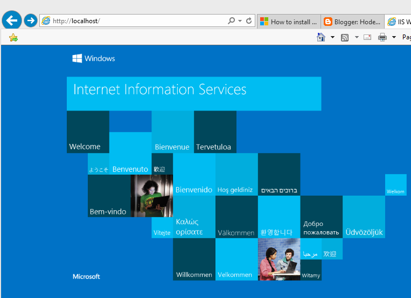Go back with the browser Back button

pyautogui.click(x=12, y=20)
